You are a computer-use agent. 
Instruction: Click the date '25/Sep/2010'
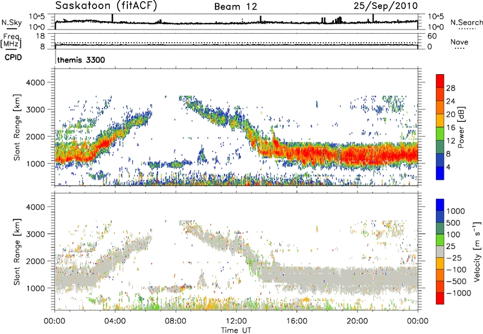coord(386,6)
